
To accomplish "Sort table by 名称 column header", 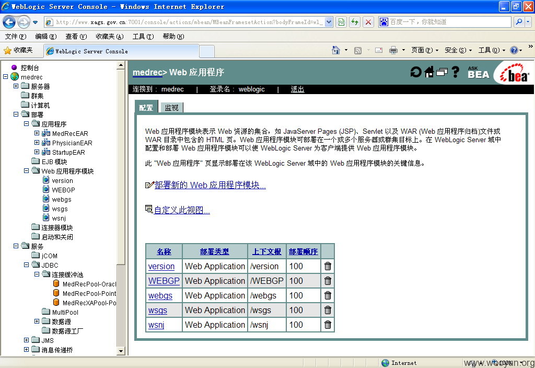I will coord(164,251).
